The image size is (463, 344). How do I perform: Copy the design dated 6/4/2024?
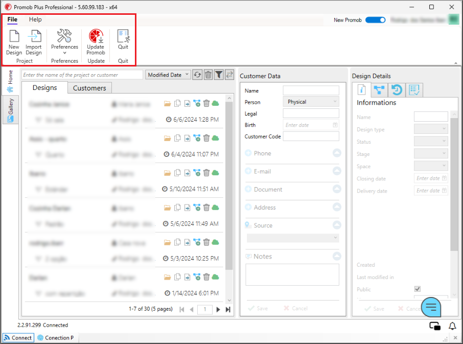coord(177,138)
